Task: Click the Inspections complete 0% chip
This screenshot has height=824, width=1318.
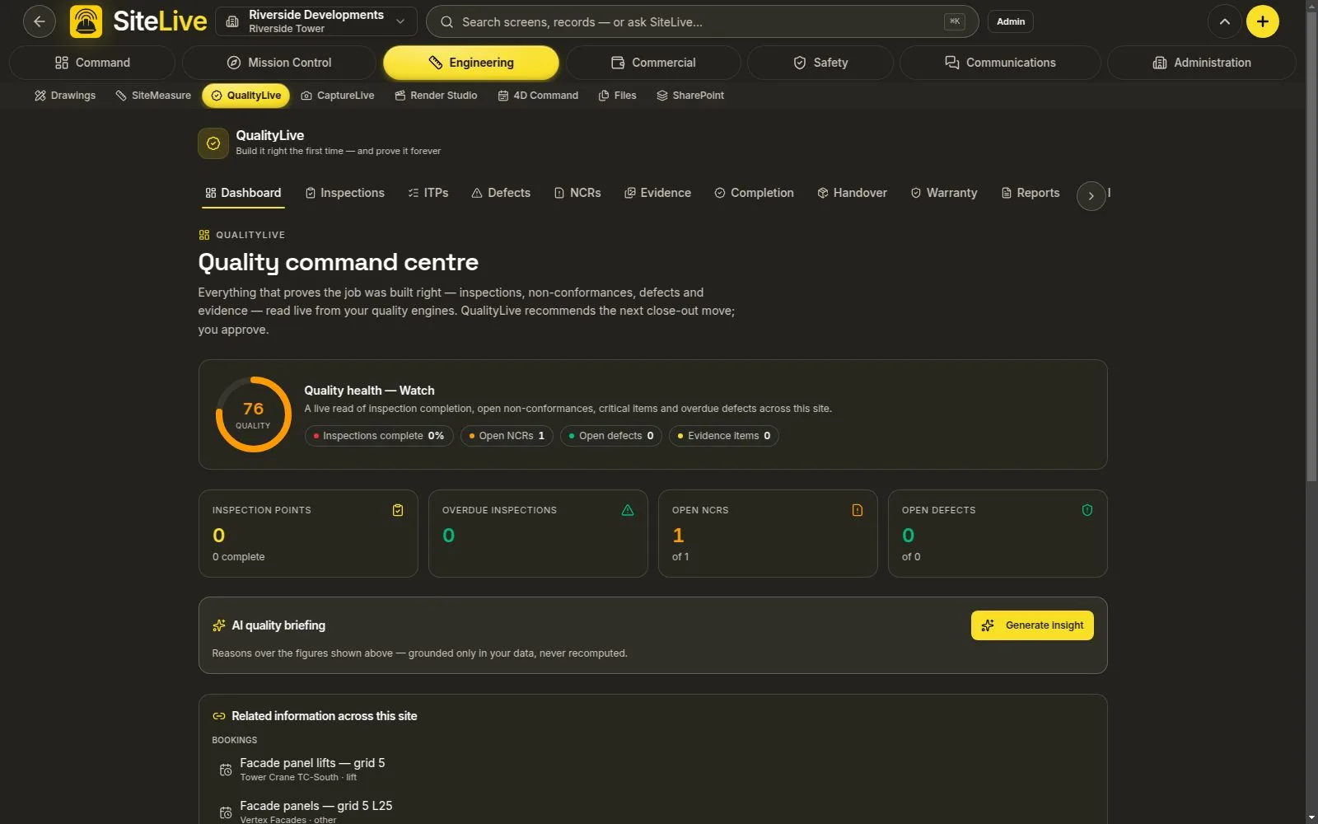Action: [379, 436]
